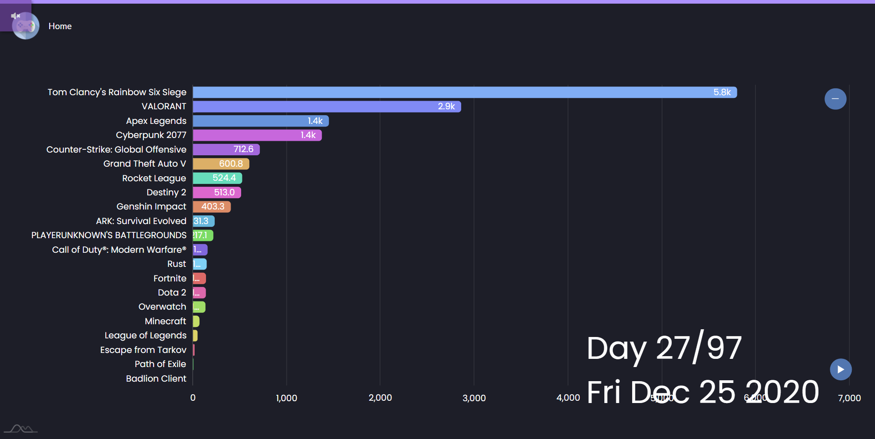Screen dimensions: 875x439
Task: Click the muted speaker icon
Action: coord(15,16)
